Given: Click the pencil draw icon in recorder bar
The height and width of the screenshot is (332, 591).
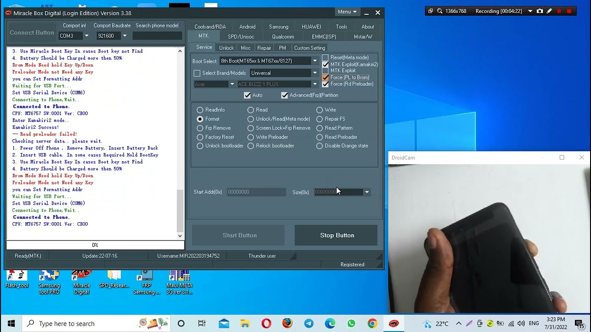Looking at the screenshot, I should [549, 11].
